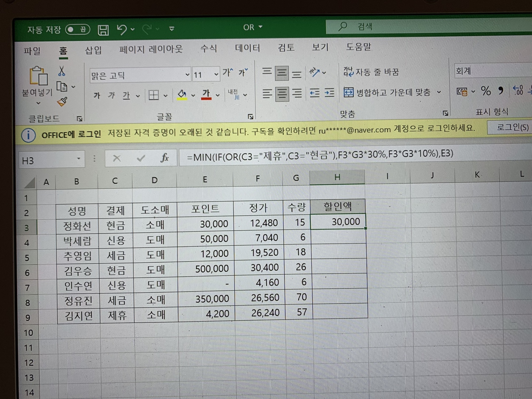Viewport: 532px width, 399px height.
Task: Toggle the AutoSave switch
Action: pos(78,30)
